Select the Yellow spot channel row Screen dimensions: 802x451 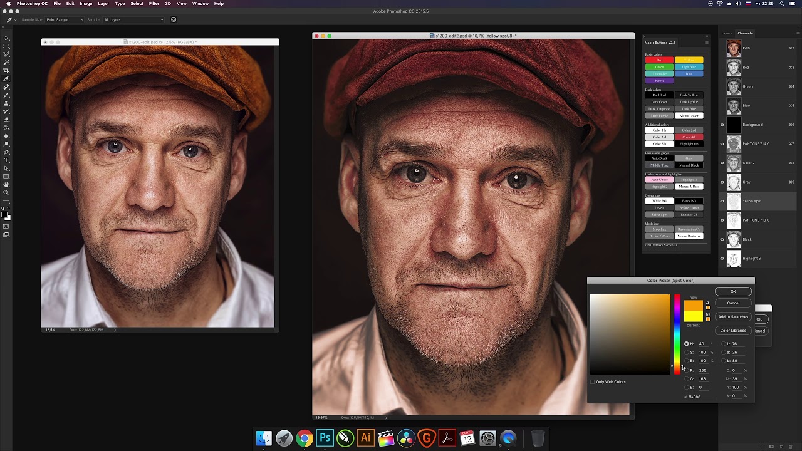tap(758, 201)
